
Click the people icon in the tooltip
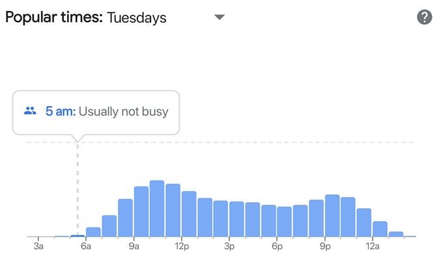tap(30, 110)
